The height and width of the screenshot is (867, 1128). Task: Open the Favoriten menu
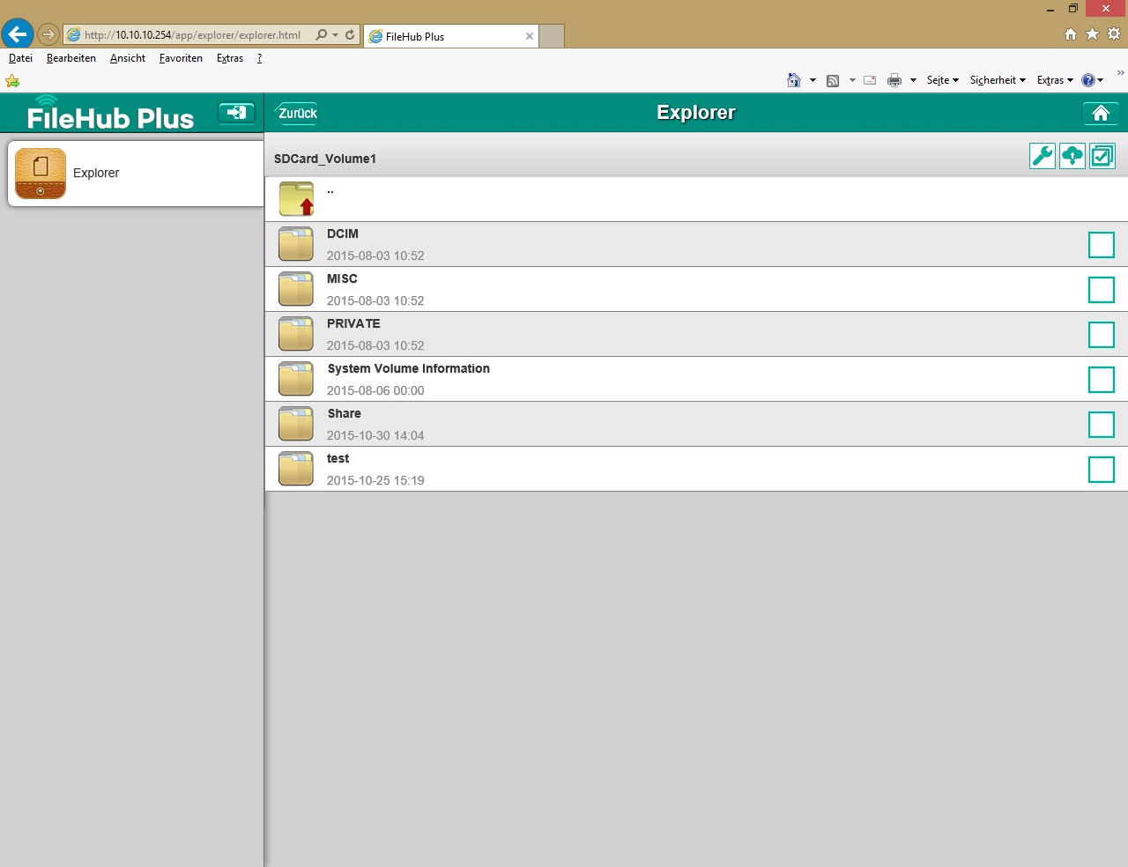[181, 58]
